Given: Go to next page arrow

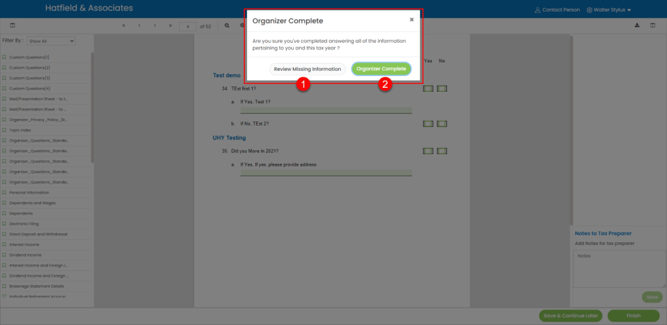Looking at the screenshot, I should tap(155, 26).
